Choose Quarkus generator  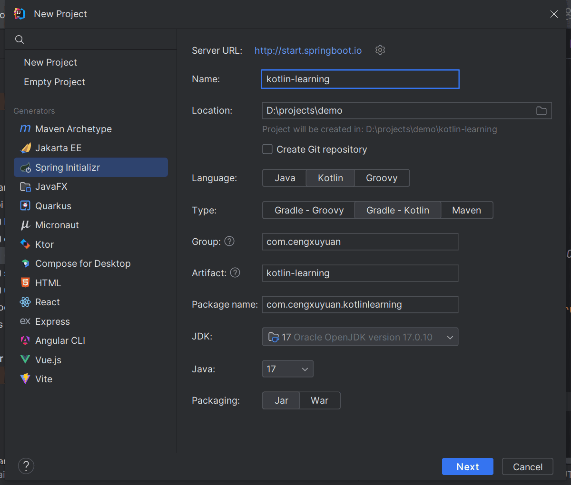(91, 206)
